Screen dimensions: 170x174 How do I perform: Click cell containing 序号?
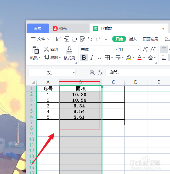click(x=48, y=89)
